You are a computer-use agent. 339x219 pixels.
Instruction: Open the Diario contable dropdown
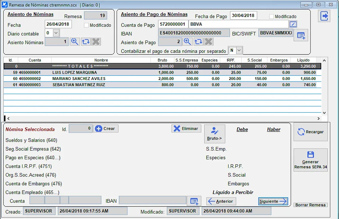pyautogui.click(x=56, y=33)
